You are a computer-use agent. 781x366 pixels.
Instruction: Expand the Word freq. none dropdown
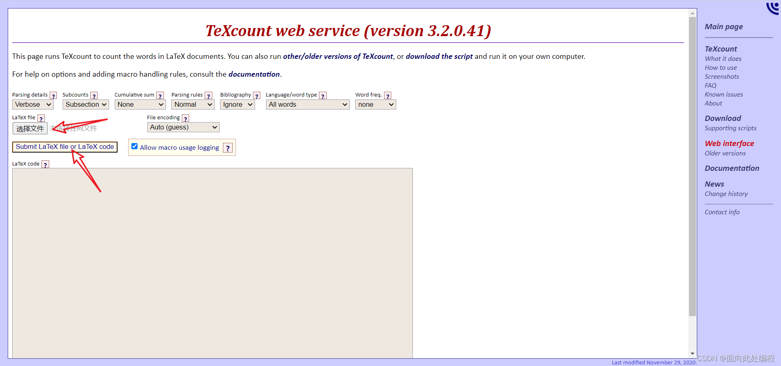point(375,105)
